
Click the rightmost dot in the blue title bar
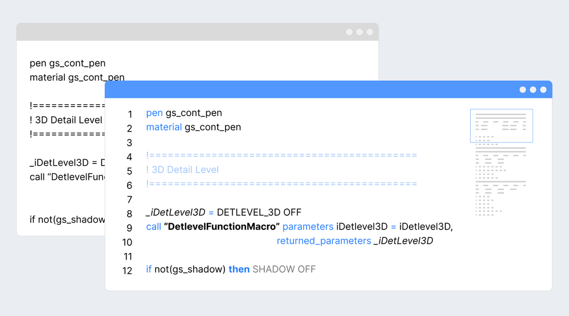click(x=543, y=90)
